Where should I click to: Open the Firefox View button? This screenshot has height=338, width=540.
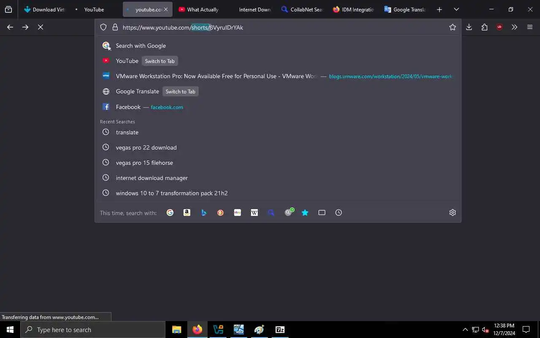tap(8, 9)
